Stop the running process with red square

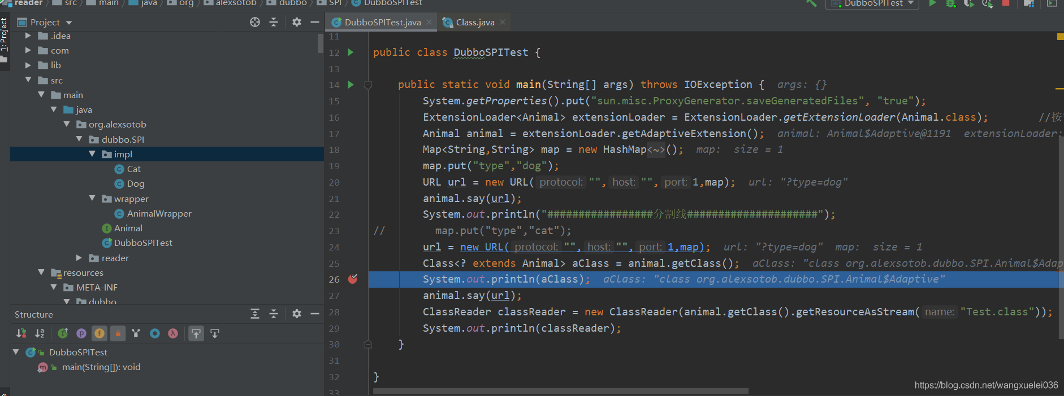[1006, 3]
